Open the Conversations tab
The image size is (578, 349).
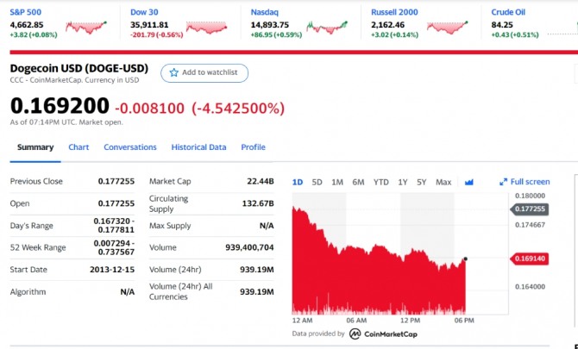pos(130,147)
